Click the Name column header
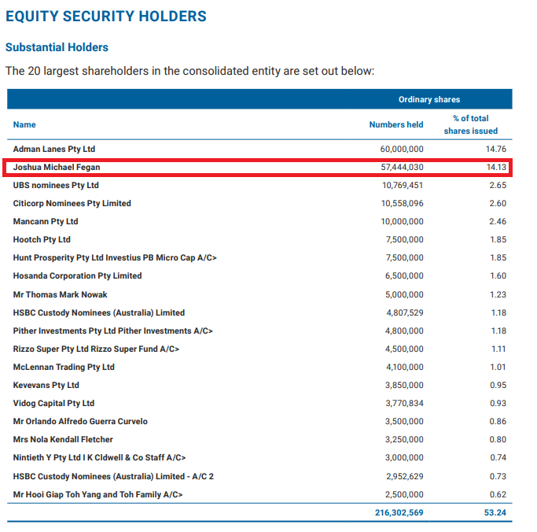Screen dimensions: 537x532 24,124
